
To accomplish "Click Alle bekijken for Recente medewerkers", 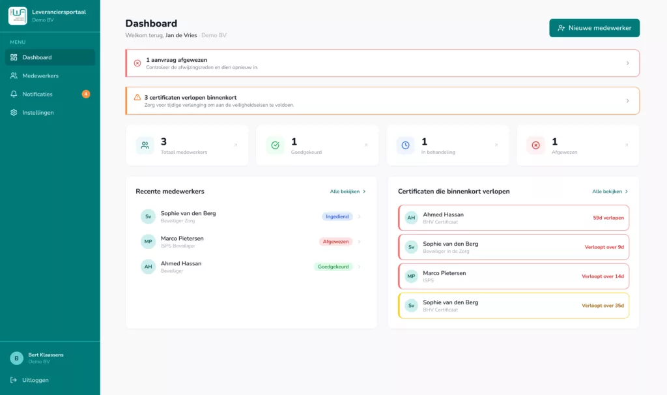I will click(x=348, y=192).
